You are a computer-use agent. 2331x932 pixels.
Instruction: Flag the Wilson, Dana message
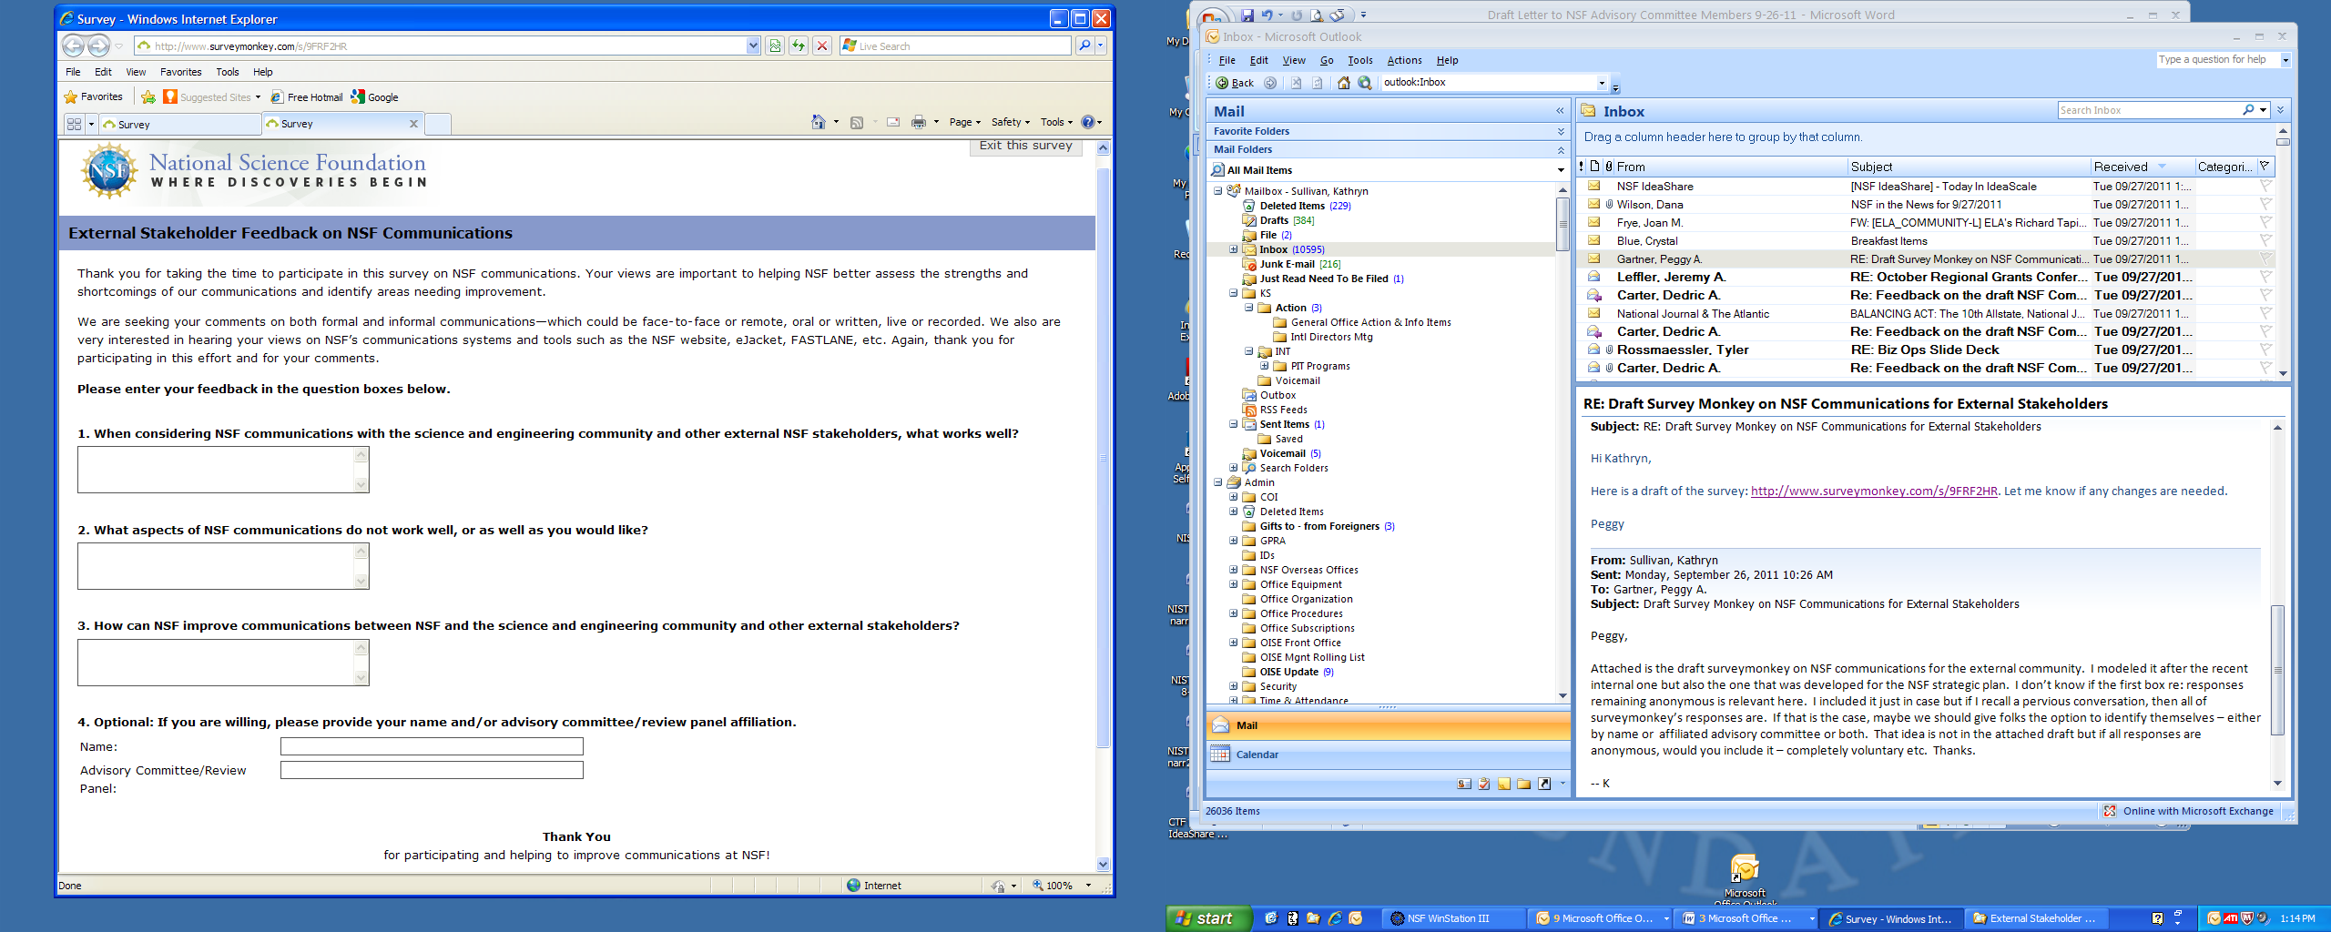tap(2265, 205)
